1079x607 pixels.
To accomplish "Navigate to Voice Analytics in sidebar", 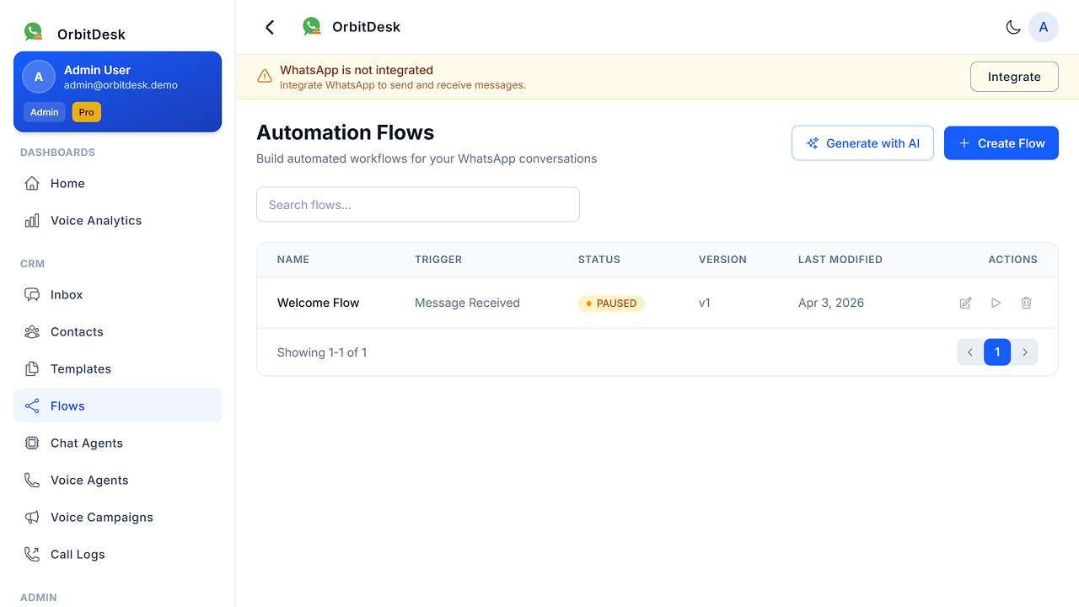I will click(x=96, y=221).
